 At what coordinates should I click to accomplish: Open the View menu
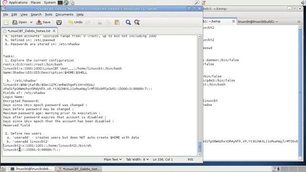(x=24, y=14)
